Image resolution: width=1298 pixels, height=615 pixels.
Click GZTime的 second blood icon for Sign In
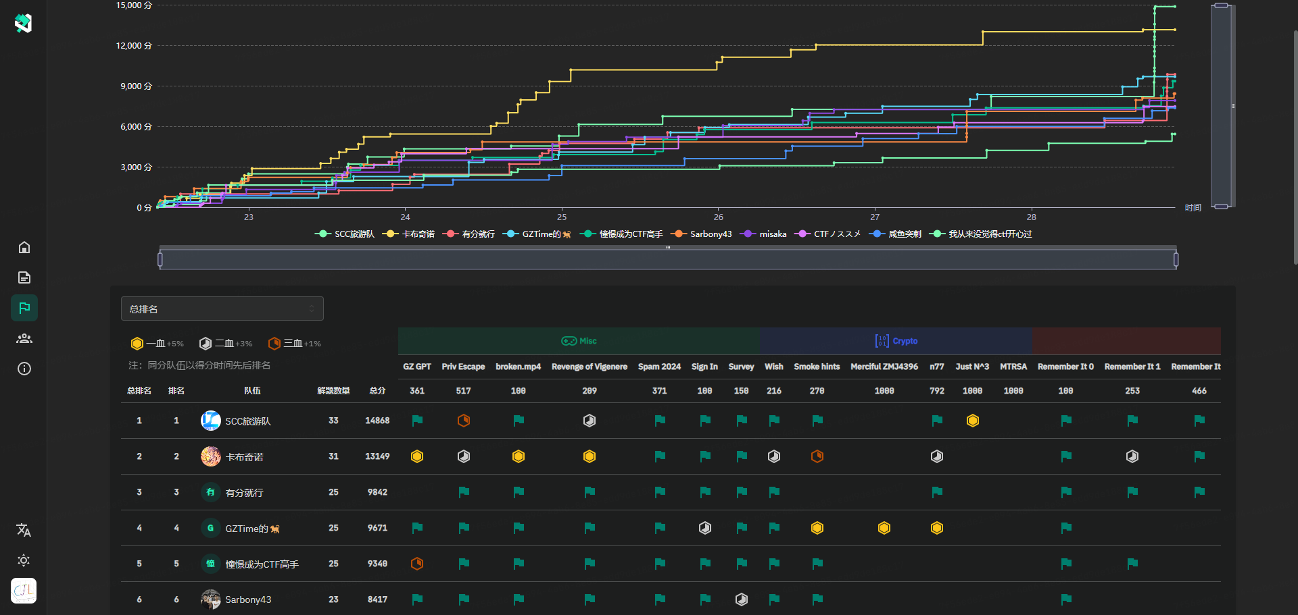705,528
